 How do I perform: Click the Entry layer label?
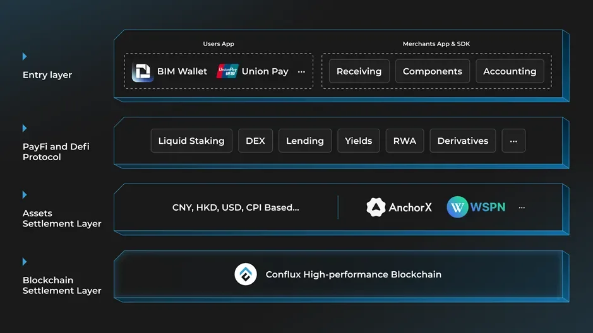(x=47, y=75)
